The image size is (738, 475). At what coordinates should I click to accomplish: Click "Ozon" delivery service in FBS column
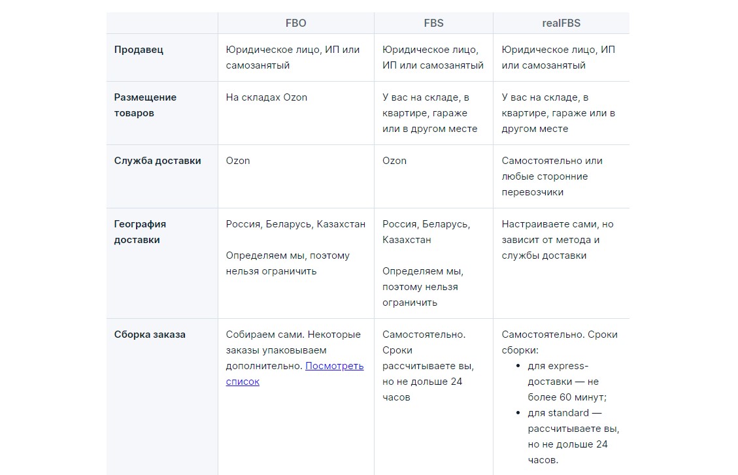394,161
